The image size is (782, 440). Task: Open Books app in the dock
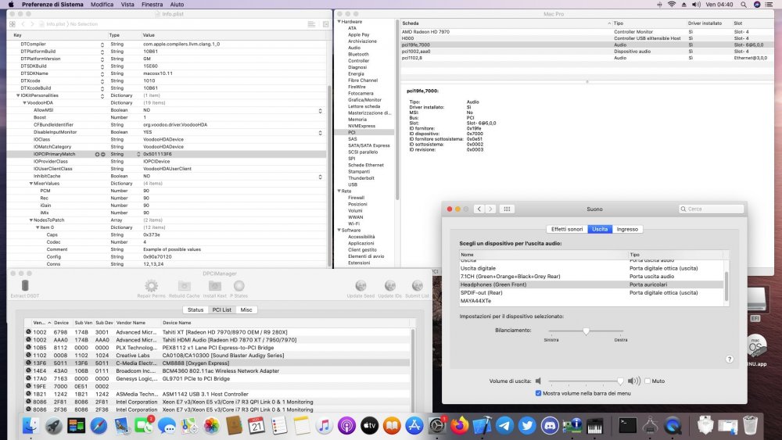click(392, 426)
